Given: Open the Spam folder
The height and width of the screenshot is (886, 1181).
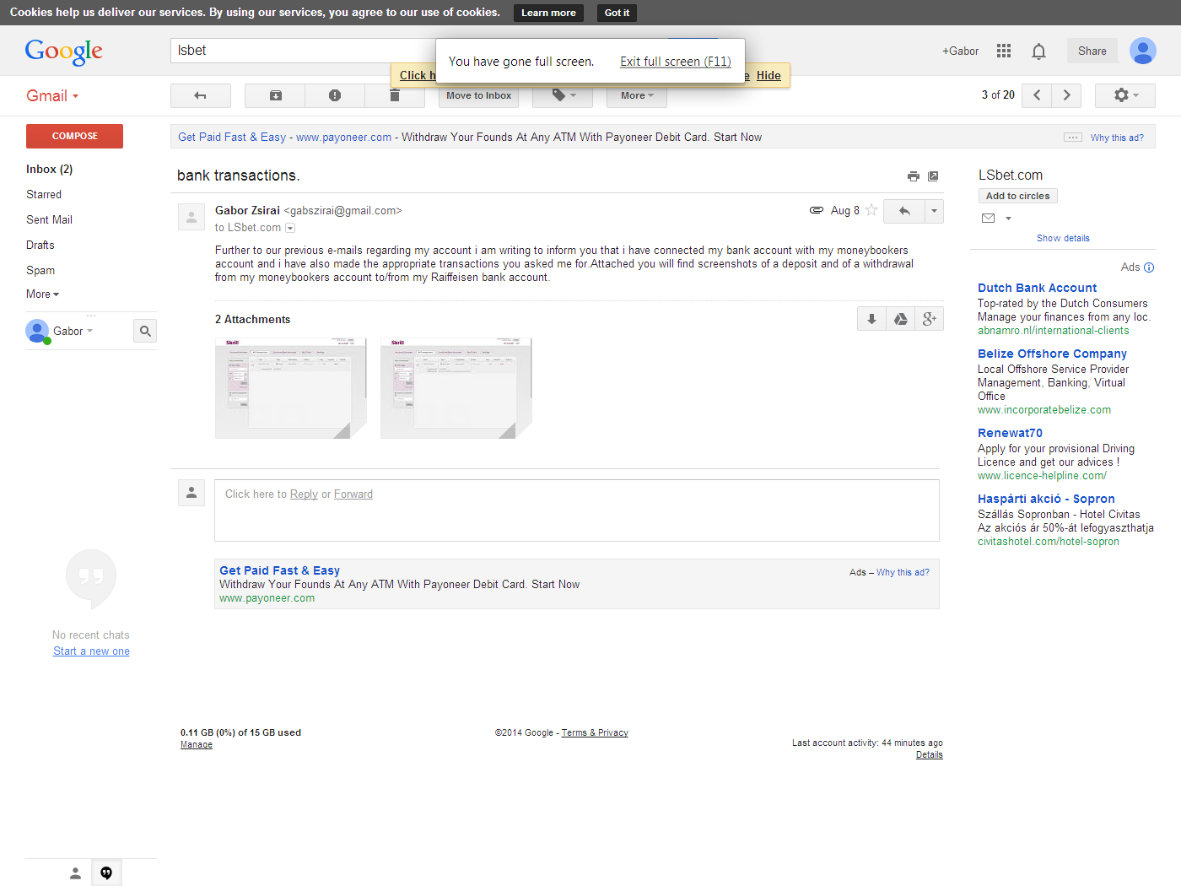Looking at the screenshot, I should coord(40,271).
